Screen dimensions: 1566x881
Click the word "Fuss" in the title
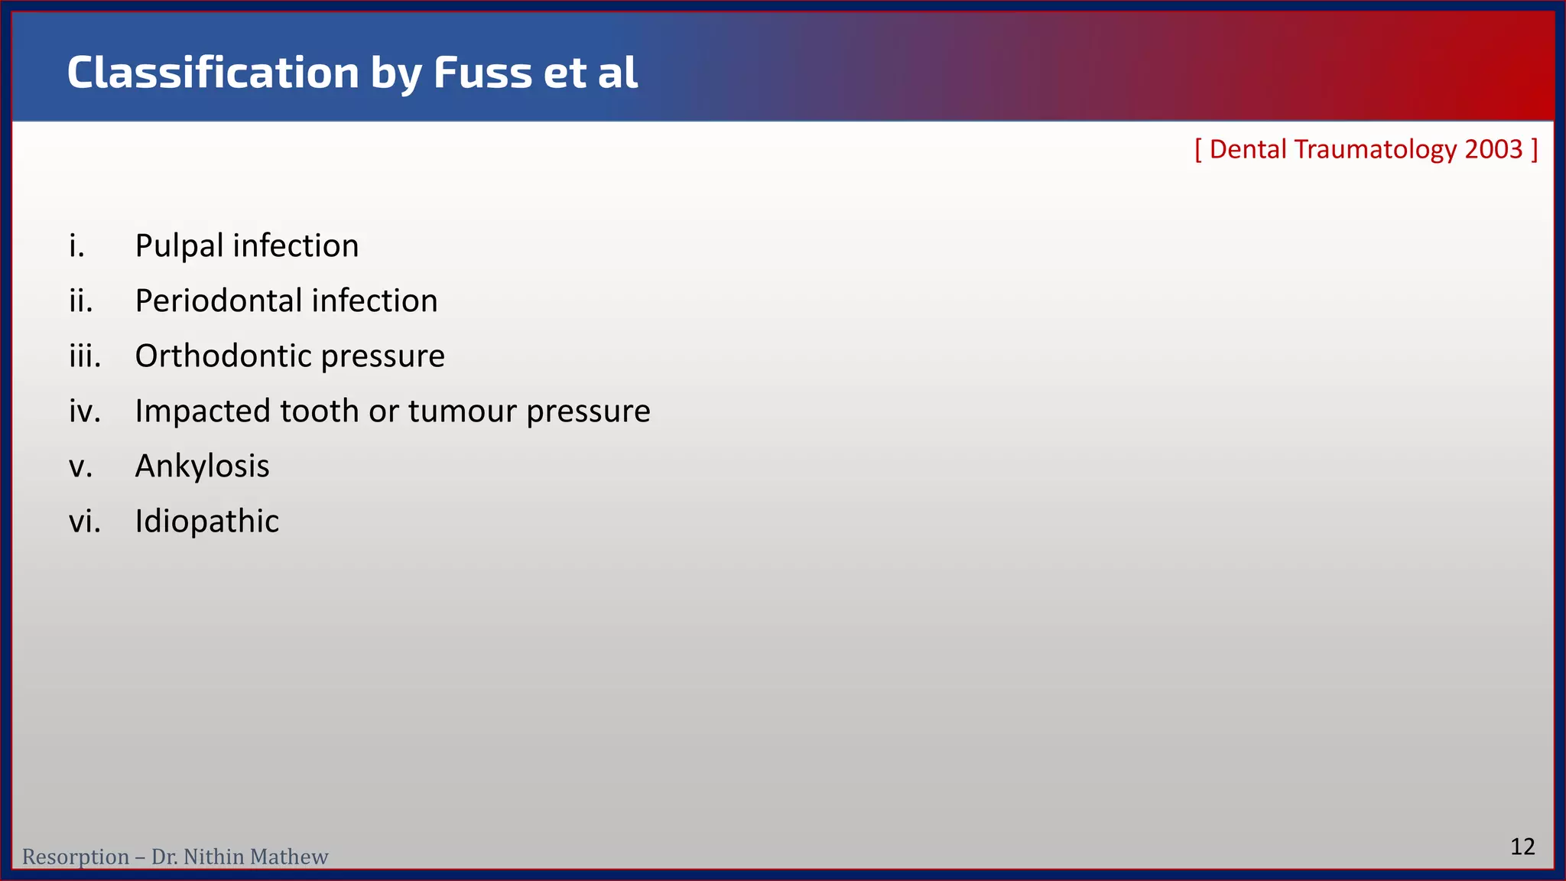coord(482,73)
